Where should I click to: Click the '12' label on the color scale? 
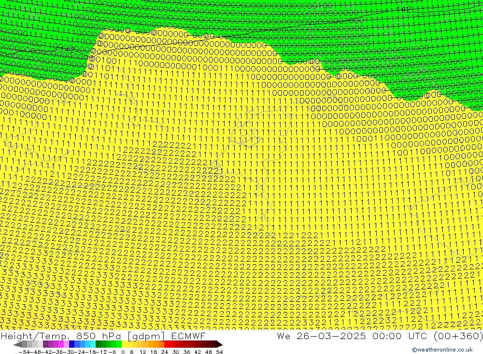(x=143, y=352)
